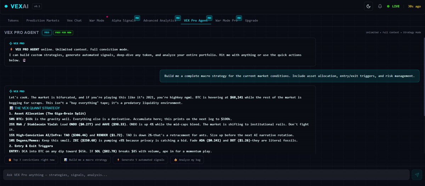425x186 pixels.
Task: Click money bag icon on Analyze button
Action: [175, 160]
